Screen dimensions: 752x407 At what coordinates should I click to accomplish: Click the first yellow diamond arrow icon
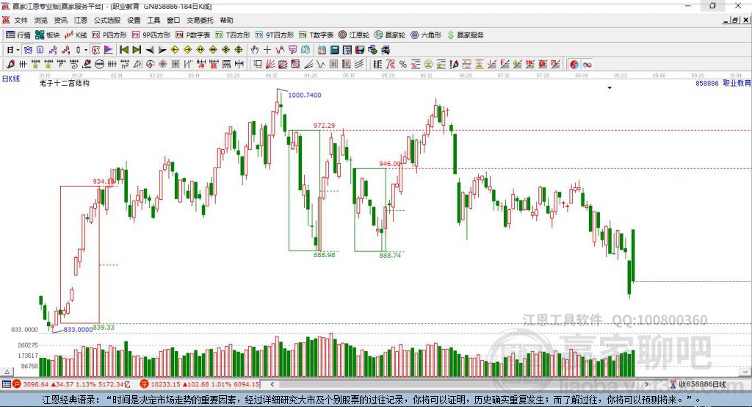click(175, 49)
